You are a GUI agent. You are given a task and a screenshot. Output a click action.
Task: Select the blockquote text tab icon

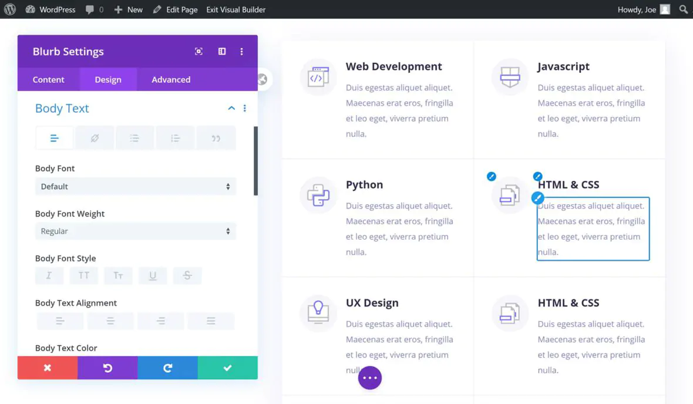(216, 139)
